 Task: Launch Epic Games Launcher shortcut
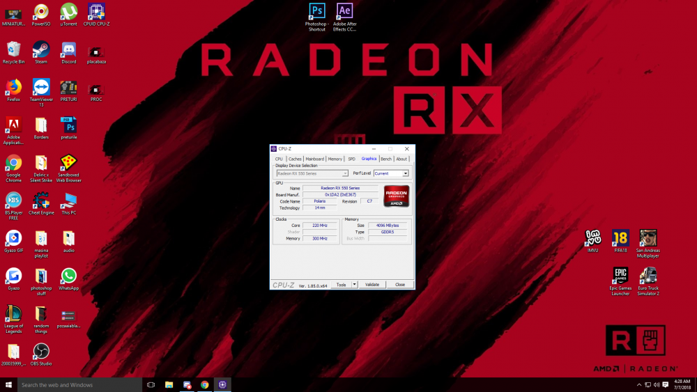(620, 276)
